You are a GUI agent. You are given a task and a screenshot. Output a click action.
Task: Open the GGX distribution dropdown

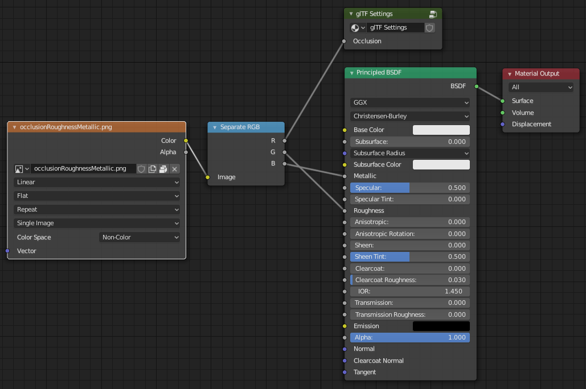pos(409,104)
